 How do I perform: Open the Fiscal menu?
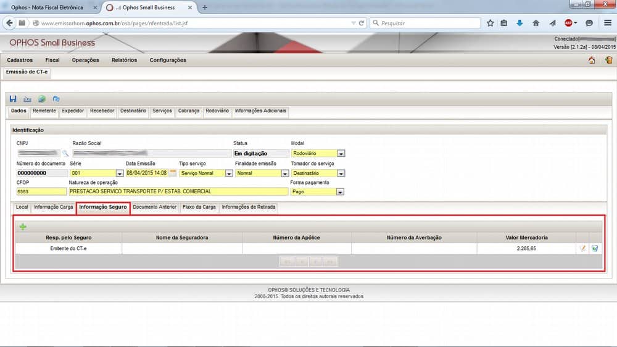52,60
